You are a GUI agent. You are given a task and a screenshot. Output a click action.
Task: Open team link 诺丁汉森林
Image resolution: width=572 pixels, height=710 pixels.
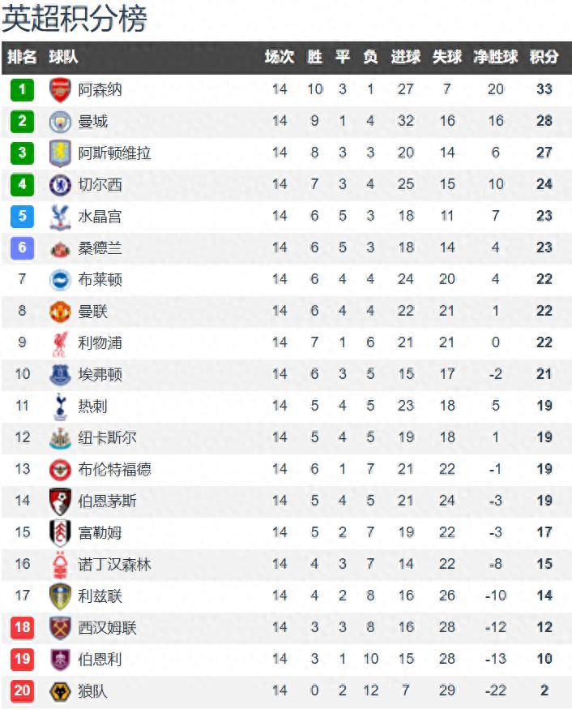pos(115,564)
